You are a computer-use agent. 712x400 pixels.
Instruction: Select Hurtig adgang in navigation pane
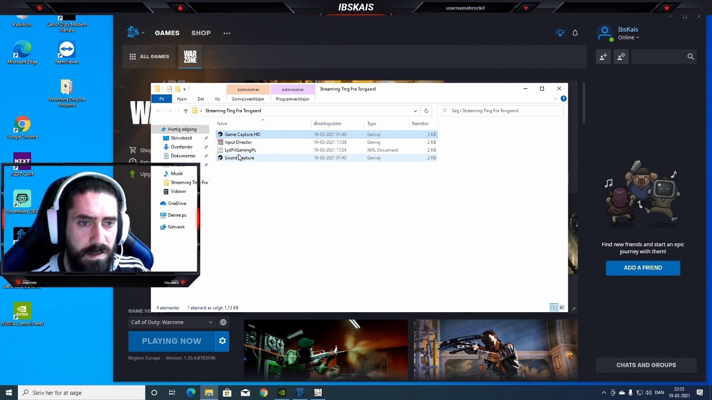[182, 129]
